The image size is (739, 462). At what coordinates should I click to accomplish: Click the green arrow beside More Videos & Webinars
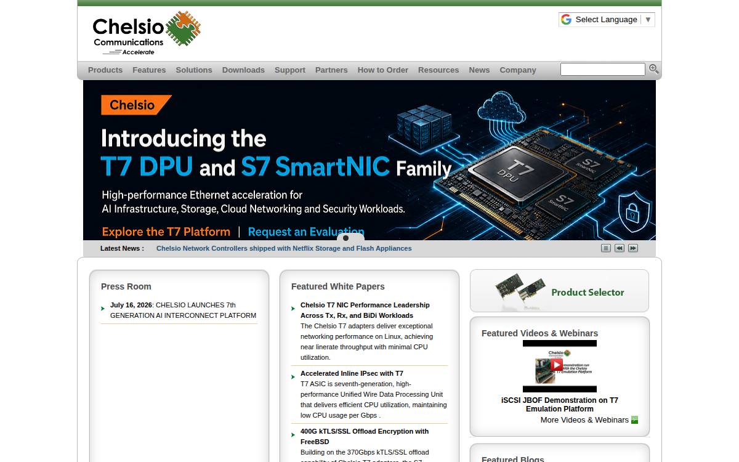tap(635, 420)
